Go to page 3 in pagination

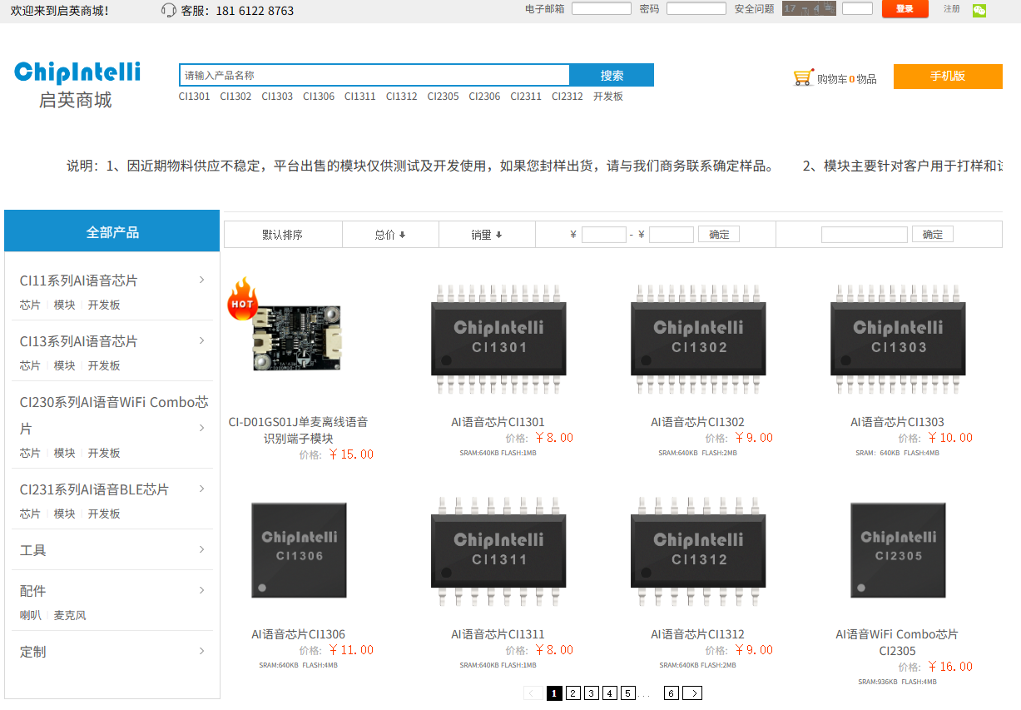click(591, 693)
